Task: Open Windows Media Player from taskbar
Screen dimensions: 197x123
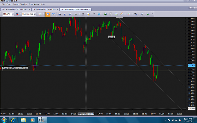Action: [32, 120]
